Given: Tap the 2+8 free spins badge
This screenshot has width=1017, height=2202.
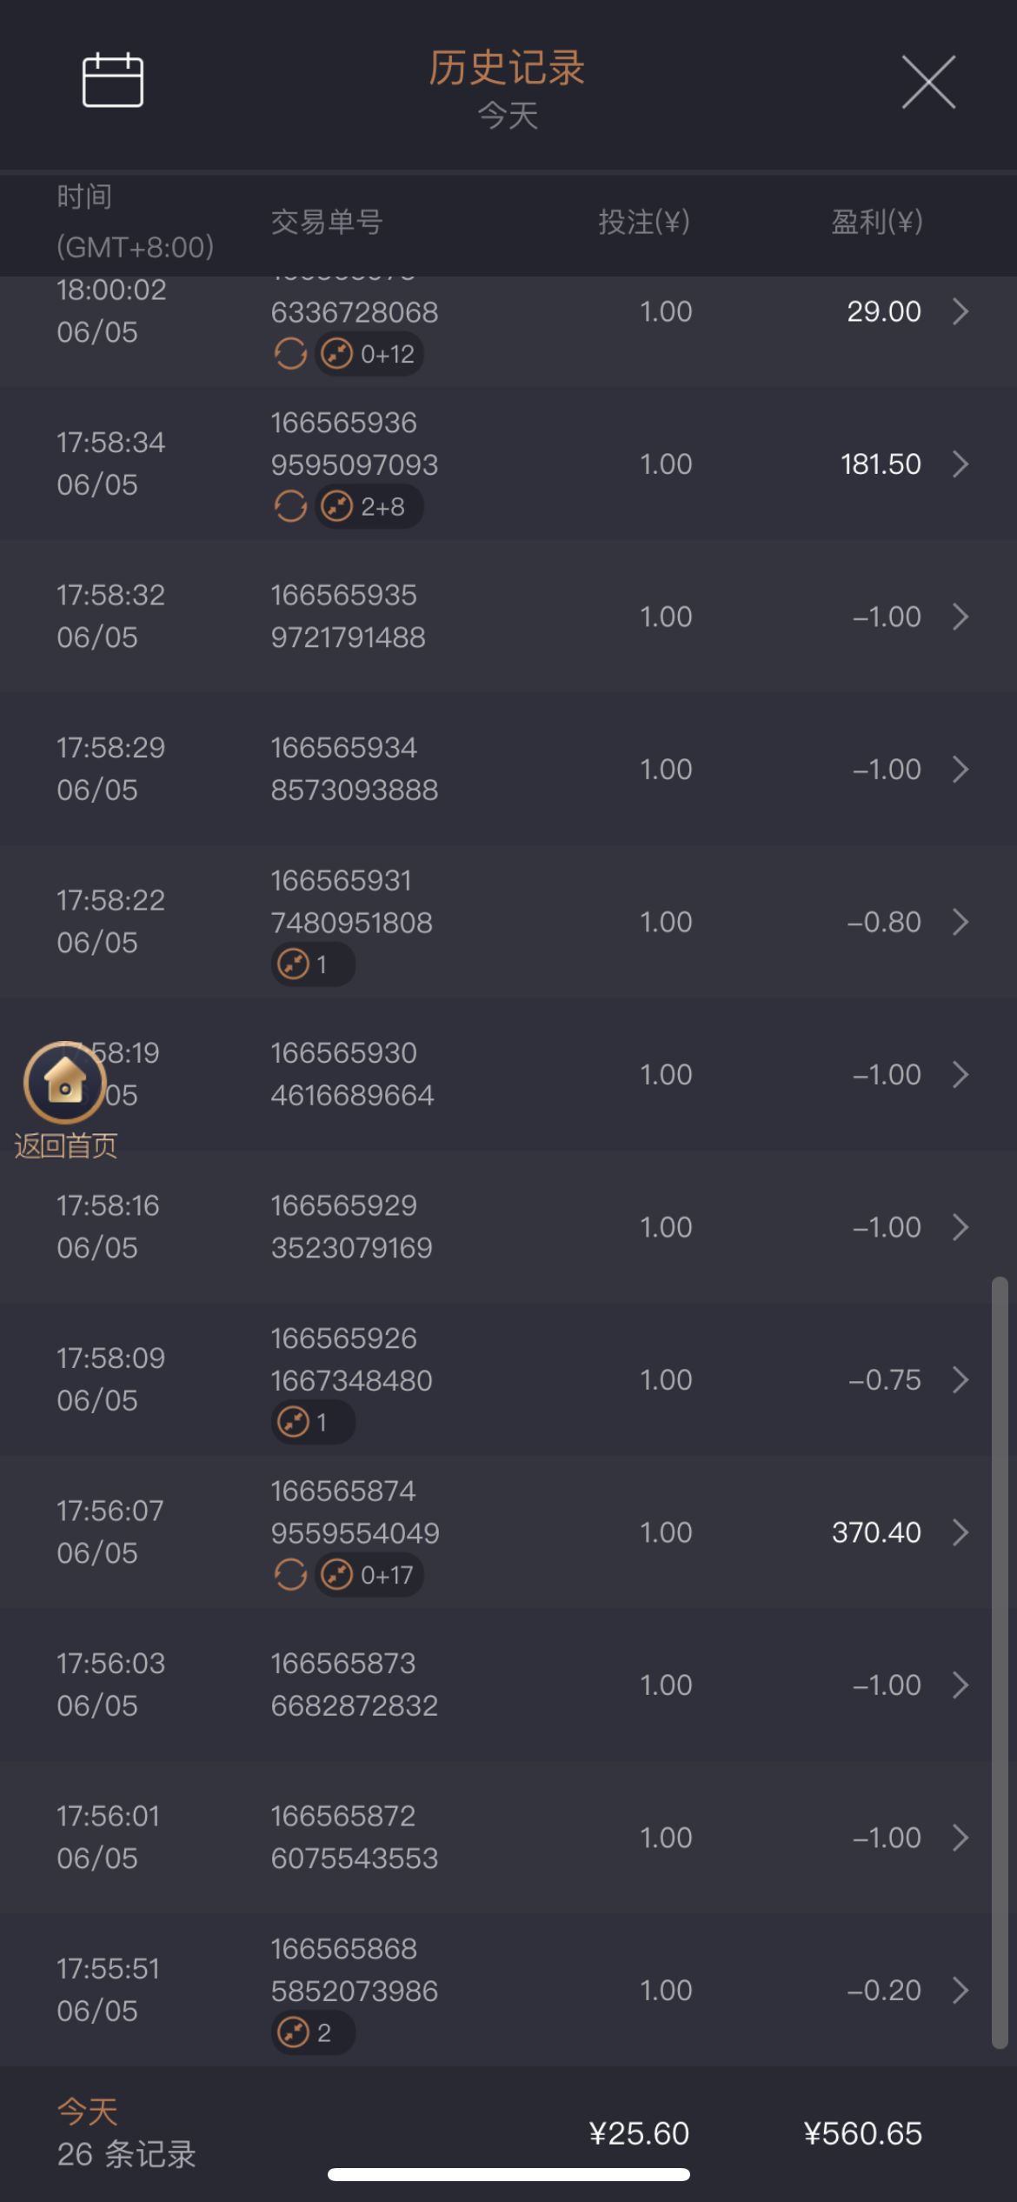Looking at the screenshot, I should click(x=370, y=506).
